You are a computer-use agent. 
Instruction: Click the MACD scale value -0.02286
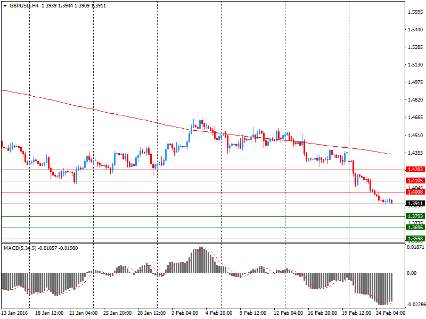pos(416,305)
